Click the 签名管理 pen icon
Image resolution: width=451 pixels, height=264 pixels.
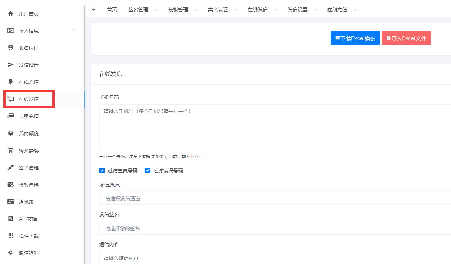pos(11,168)
